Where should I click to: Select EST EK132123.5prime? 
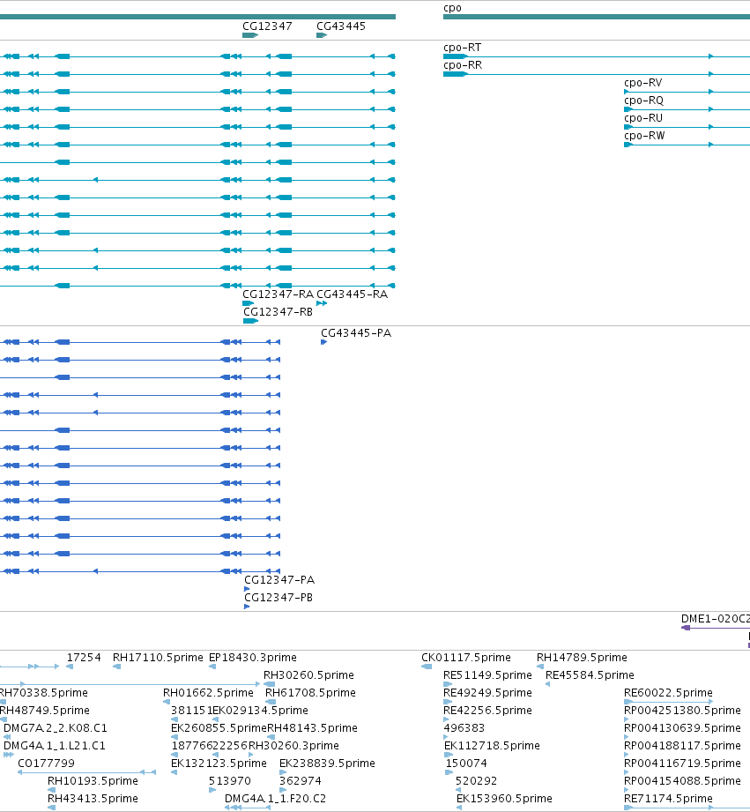219,764
